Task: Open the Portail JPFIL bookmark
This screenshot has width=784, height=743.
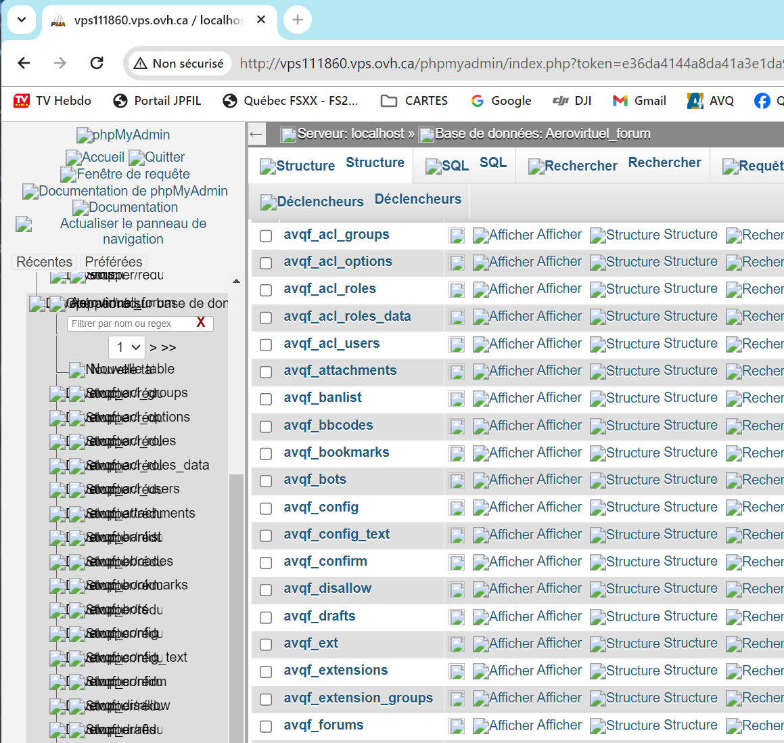Action: click(157, 101)
